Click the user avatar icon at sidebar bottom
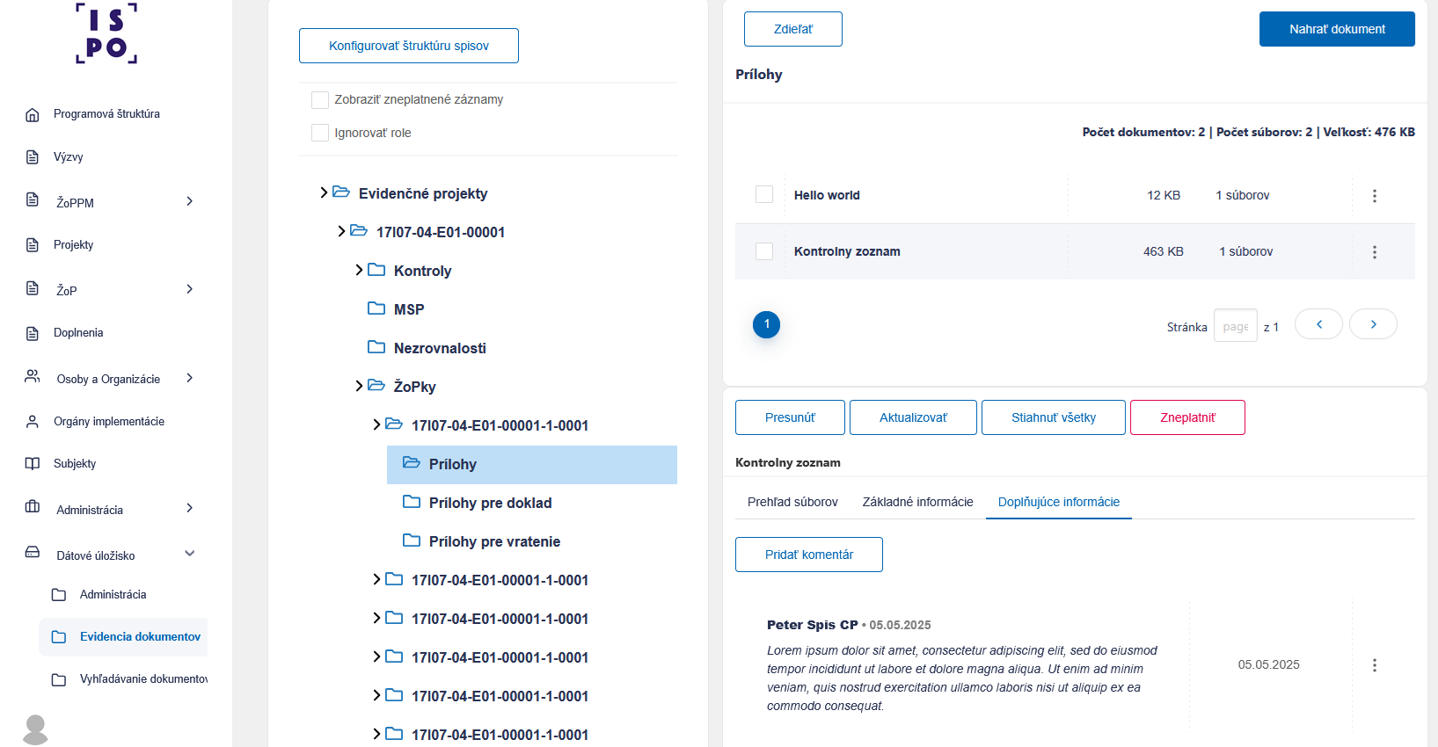Screen dimensions: 1438x747 click(x=35, y=729)
